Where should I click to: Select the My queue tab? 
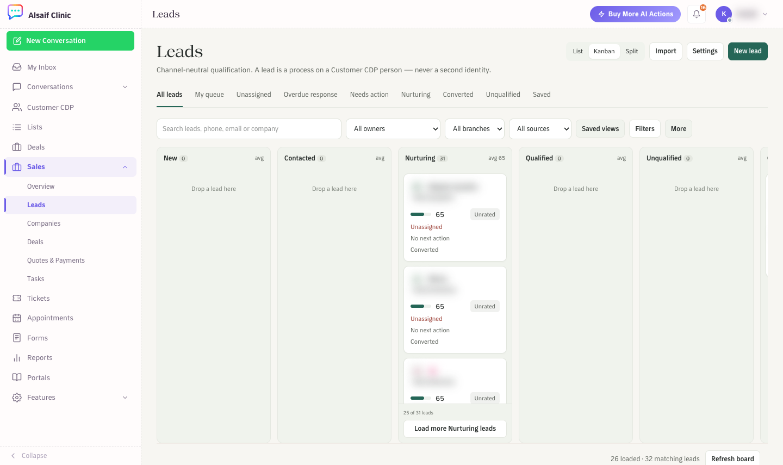(x=209, y=95)
